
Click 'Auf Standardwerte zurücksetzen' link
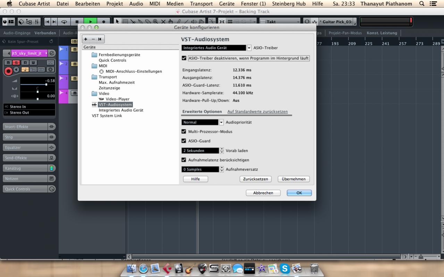[258, 112]
